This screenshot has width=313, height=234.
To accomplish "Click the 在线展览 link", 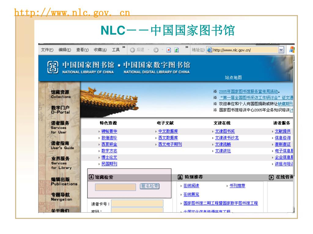I will (191, 194).
